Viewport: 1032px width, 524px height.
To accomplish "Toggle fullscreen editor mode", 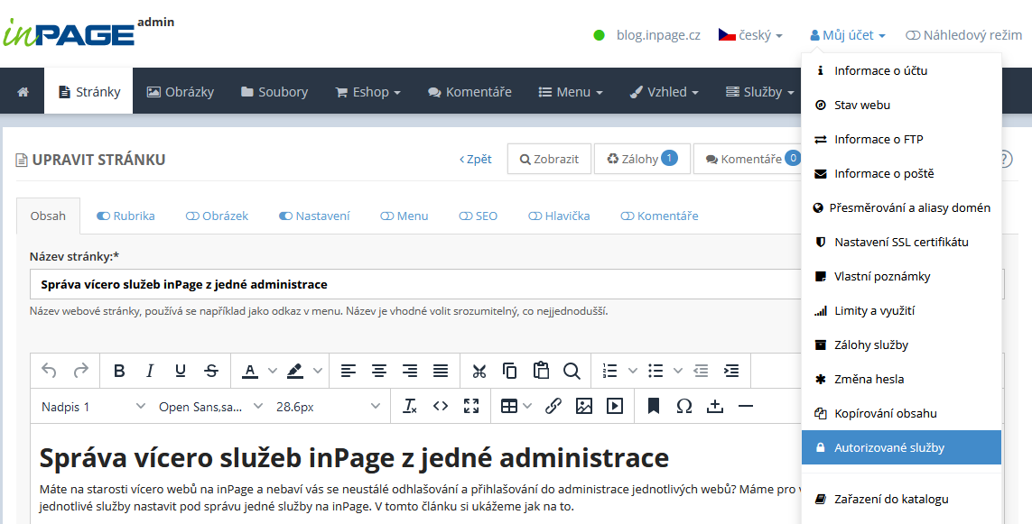I will pyautogui.click(x=470, y=406).
